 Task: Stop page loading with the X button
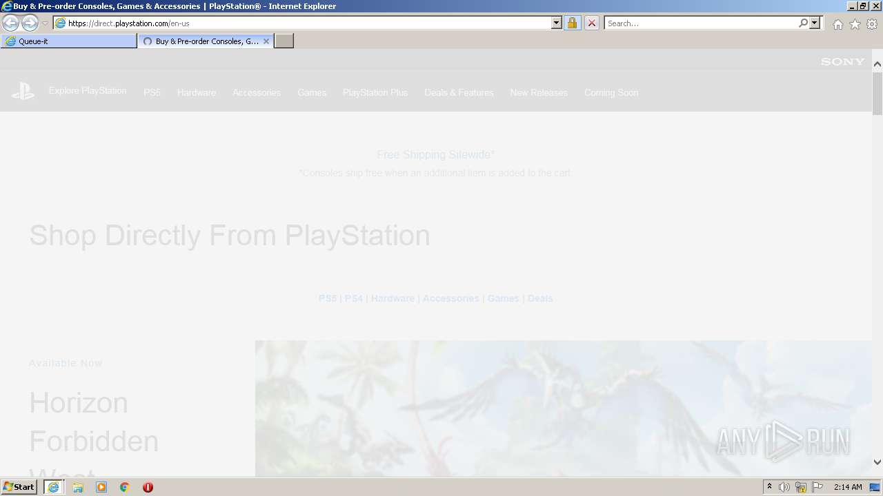coord(591,23)
